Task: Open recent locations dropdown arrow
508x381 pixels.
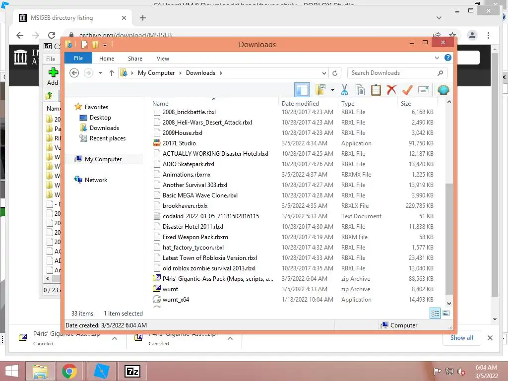Action: point(100,73)
